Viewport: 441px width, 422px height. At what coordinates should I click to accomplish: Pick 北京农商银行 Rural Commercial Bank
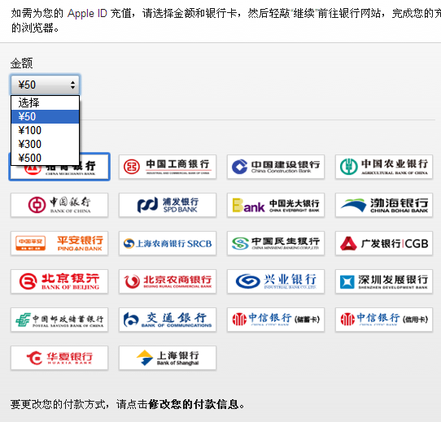click(x=168, y=281)
